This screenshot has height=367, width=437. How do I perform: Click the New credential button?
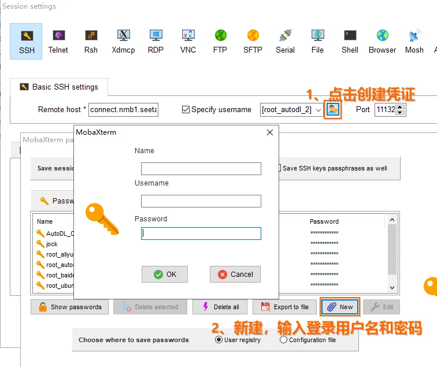(x=340, y=307)
